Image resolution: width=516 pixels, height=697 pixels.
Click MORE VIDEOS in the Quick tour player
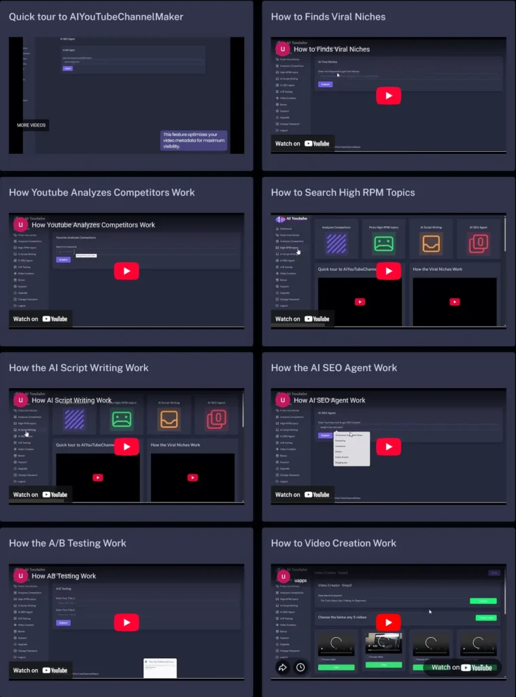(x=31, y=125)
